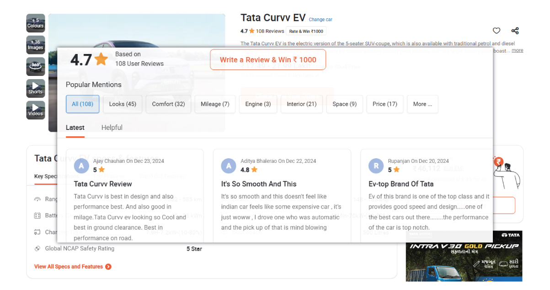Filter reviews by Looks (45)
The image size is (550, 290).
123,104
